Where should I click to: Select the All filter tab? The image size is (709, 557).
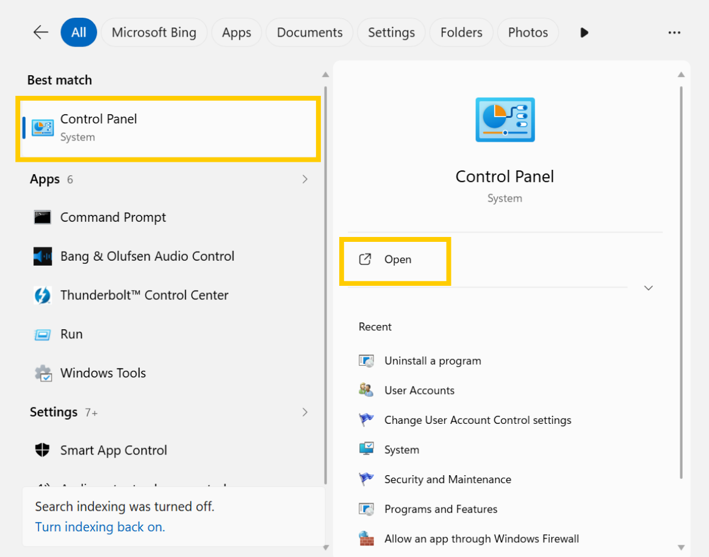[x=79, y=32]
